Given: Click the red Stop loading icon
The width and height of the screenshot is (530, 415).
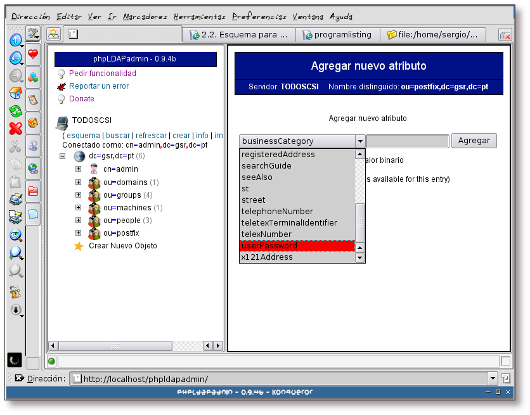Looking at the screenshot, I should point(15,129).
